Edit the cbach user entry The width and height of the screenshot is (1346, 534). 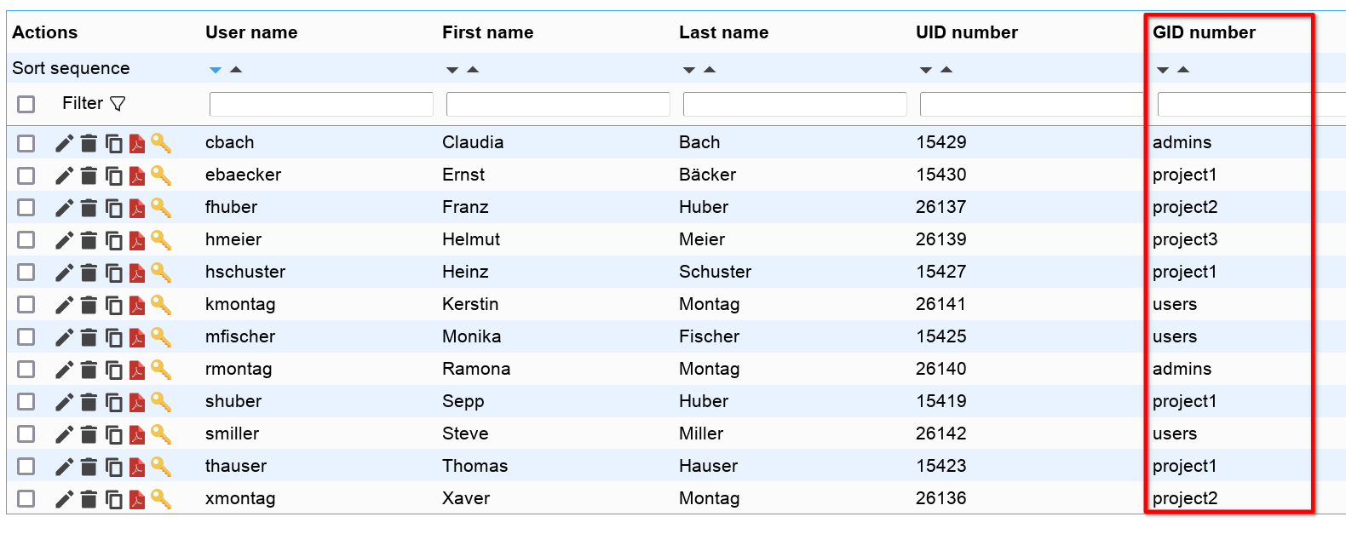coord(64,143)
